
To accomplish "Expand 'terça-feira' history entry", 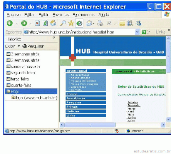I will (17, 79).
